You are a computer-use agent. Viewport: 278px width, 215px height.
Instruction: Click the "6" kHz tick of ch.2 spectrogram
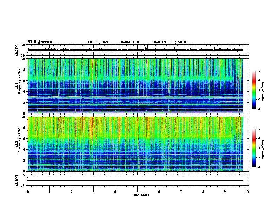(x=25, y=139)
